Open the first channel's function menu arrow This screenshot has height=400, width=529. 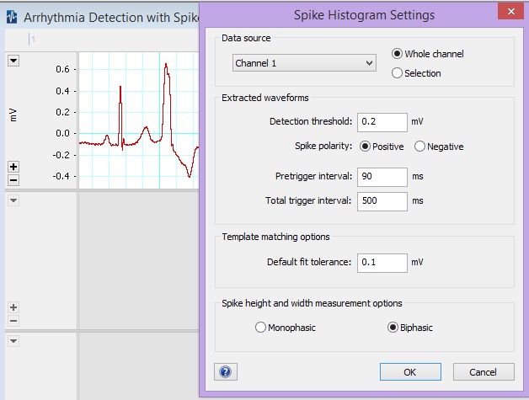pyautogui.click(x=13, y=61)
